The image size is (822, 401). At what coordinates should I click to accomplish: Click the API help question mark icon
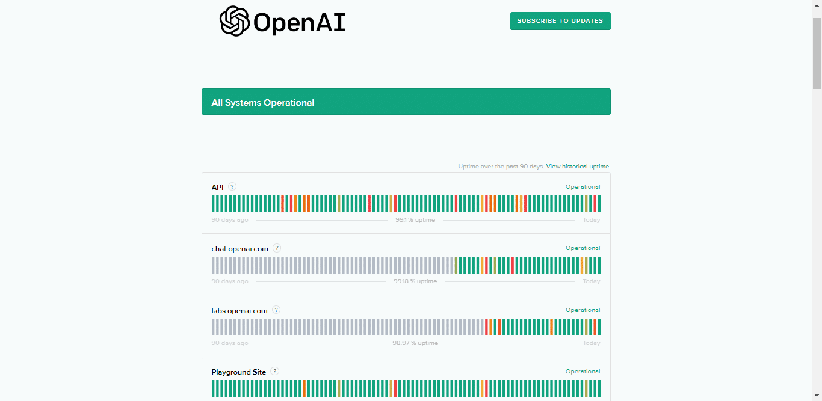232,187
